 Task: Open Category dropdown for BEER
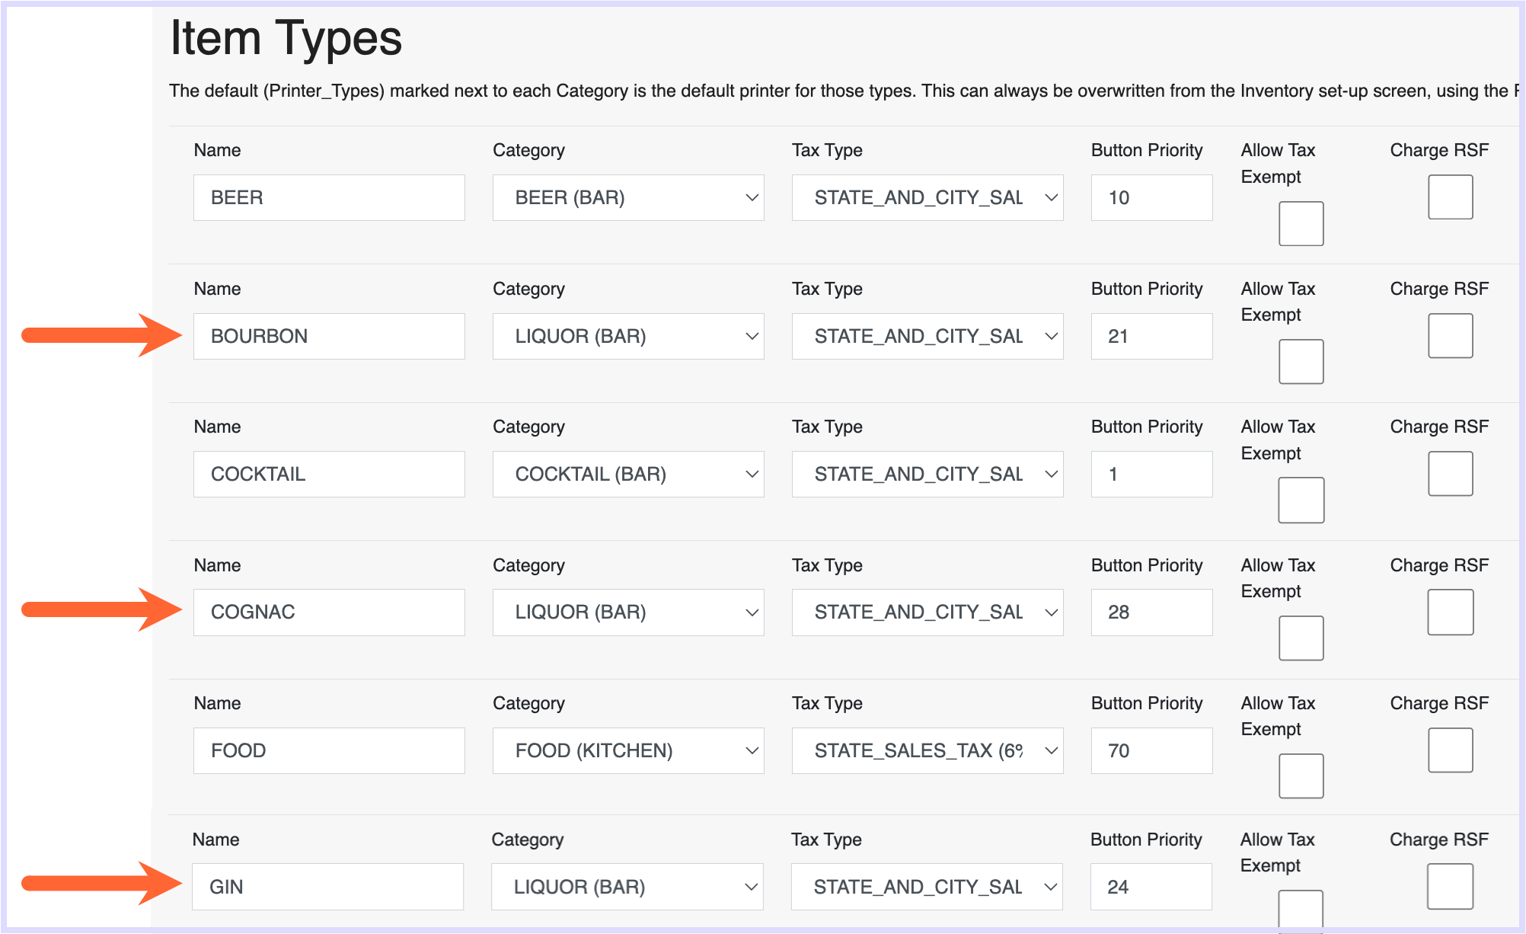[627, 198]
